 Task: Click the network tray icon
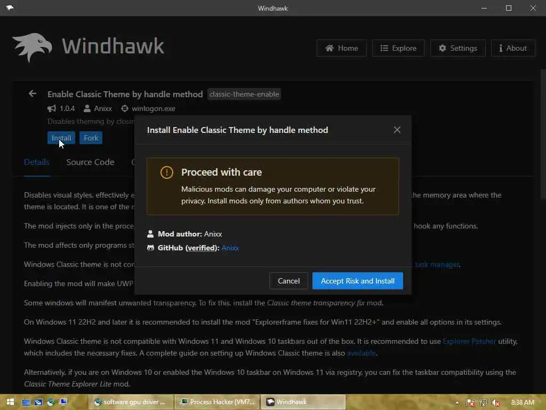pyautogui.click(x=483, y=403)
